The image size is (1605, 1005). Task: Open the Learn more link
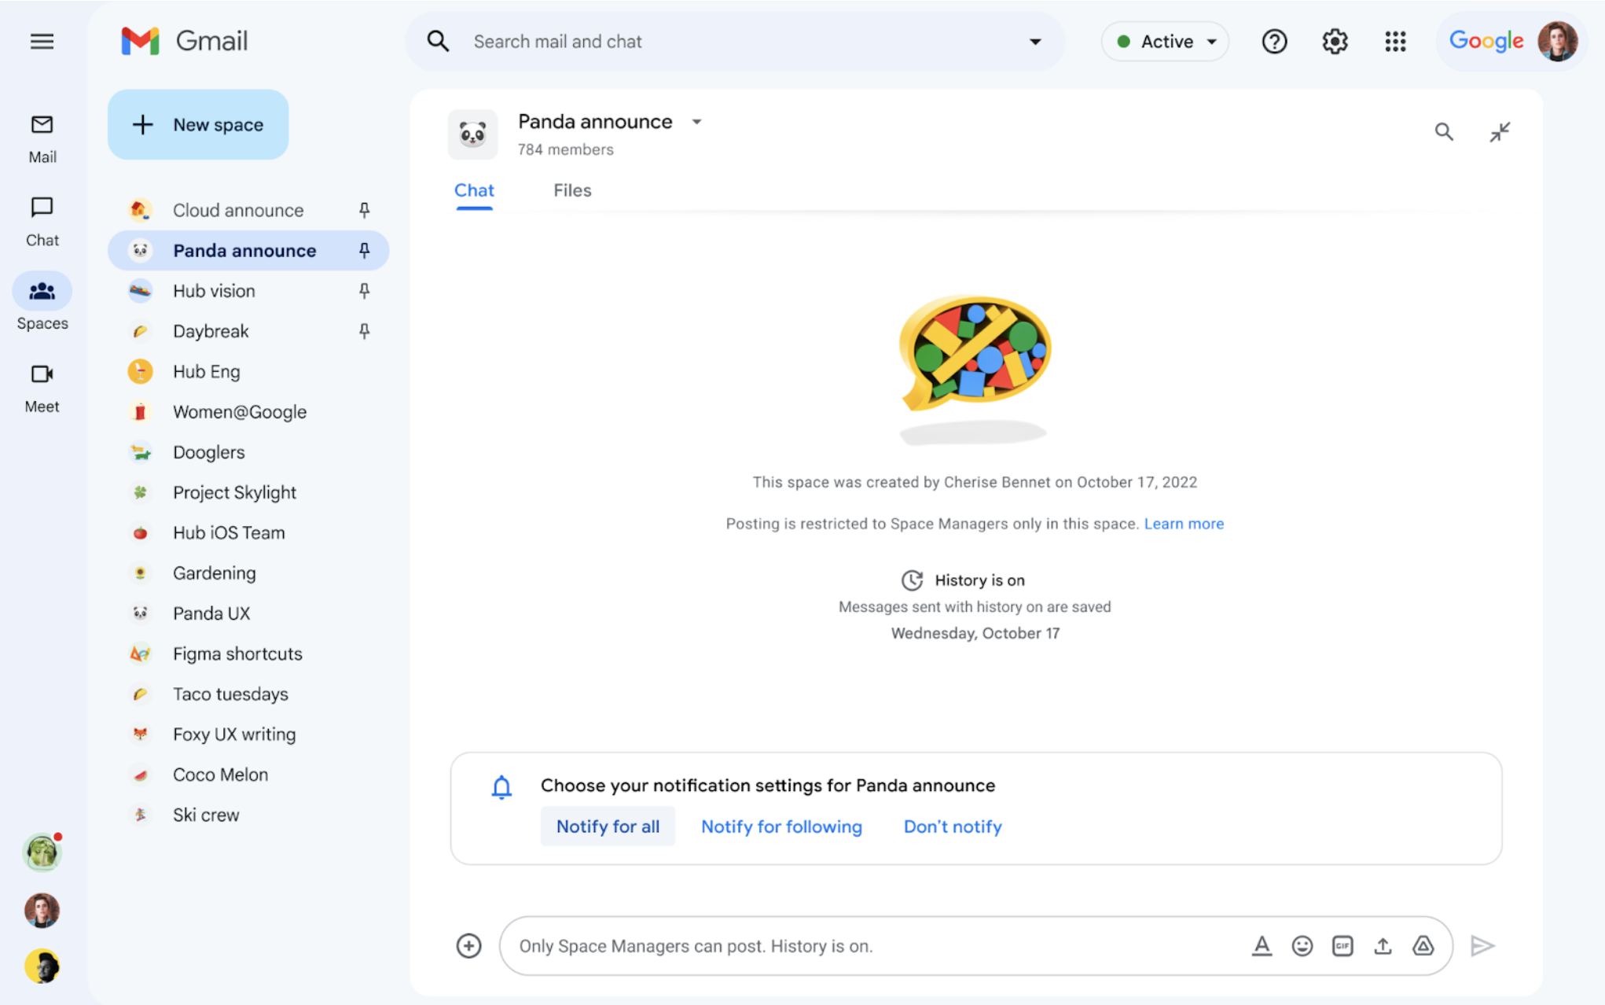1184,524
